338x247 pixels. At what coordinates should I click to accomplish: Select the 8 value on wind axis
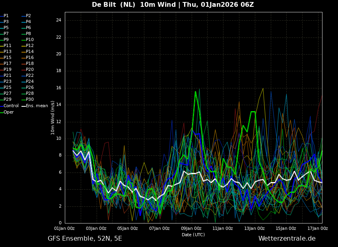click(60, 155)
